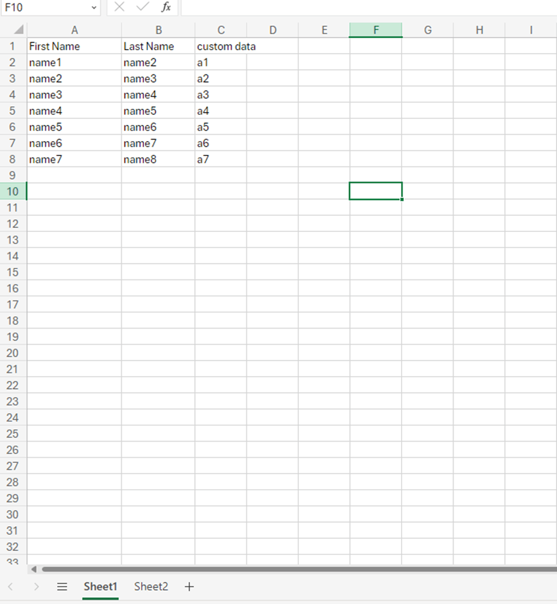Select cell A7 containing name6

(74, 143)
